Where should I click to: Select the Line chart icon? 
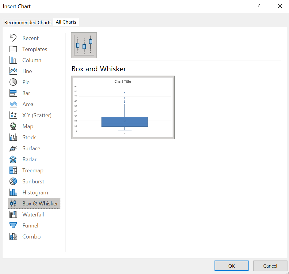point(13,71)
